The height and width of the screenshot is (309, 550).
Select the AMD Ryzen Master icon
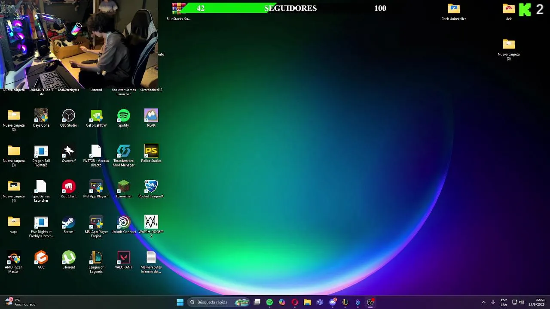click(x=14, y=263)
